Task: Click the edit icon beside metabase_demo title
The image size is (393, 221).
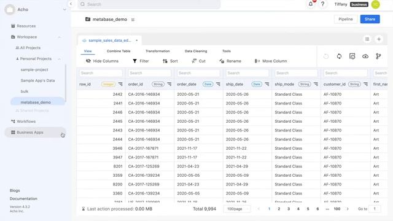Action: coord(133,20)
